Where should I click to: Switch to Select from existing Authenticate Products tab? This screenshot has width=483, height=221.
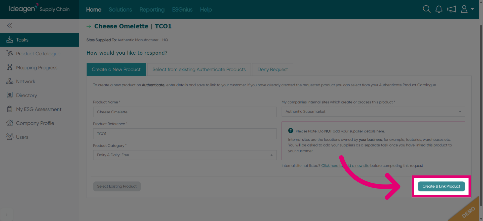199,69
